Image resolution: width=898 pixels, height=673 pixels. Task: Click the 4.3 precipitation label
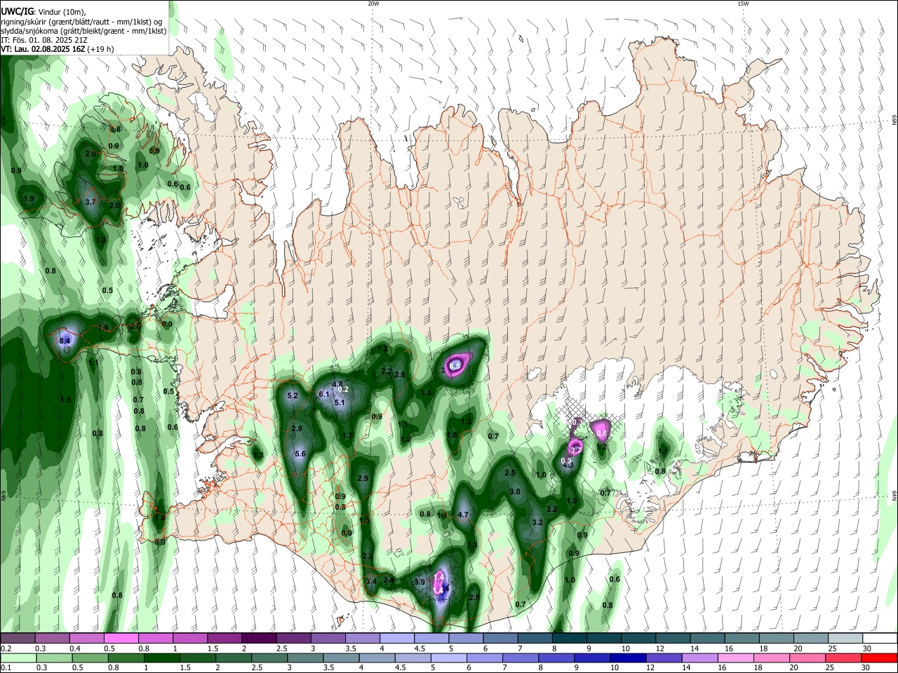(568, 465)
